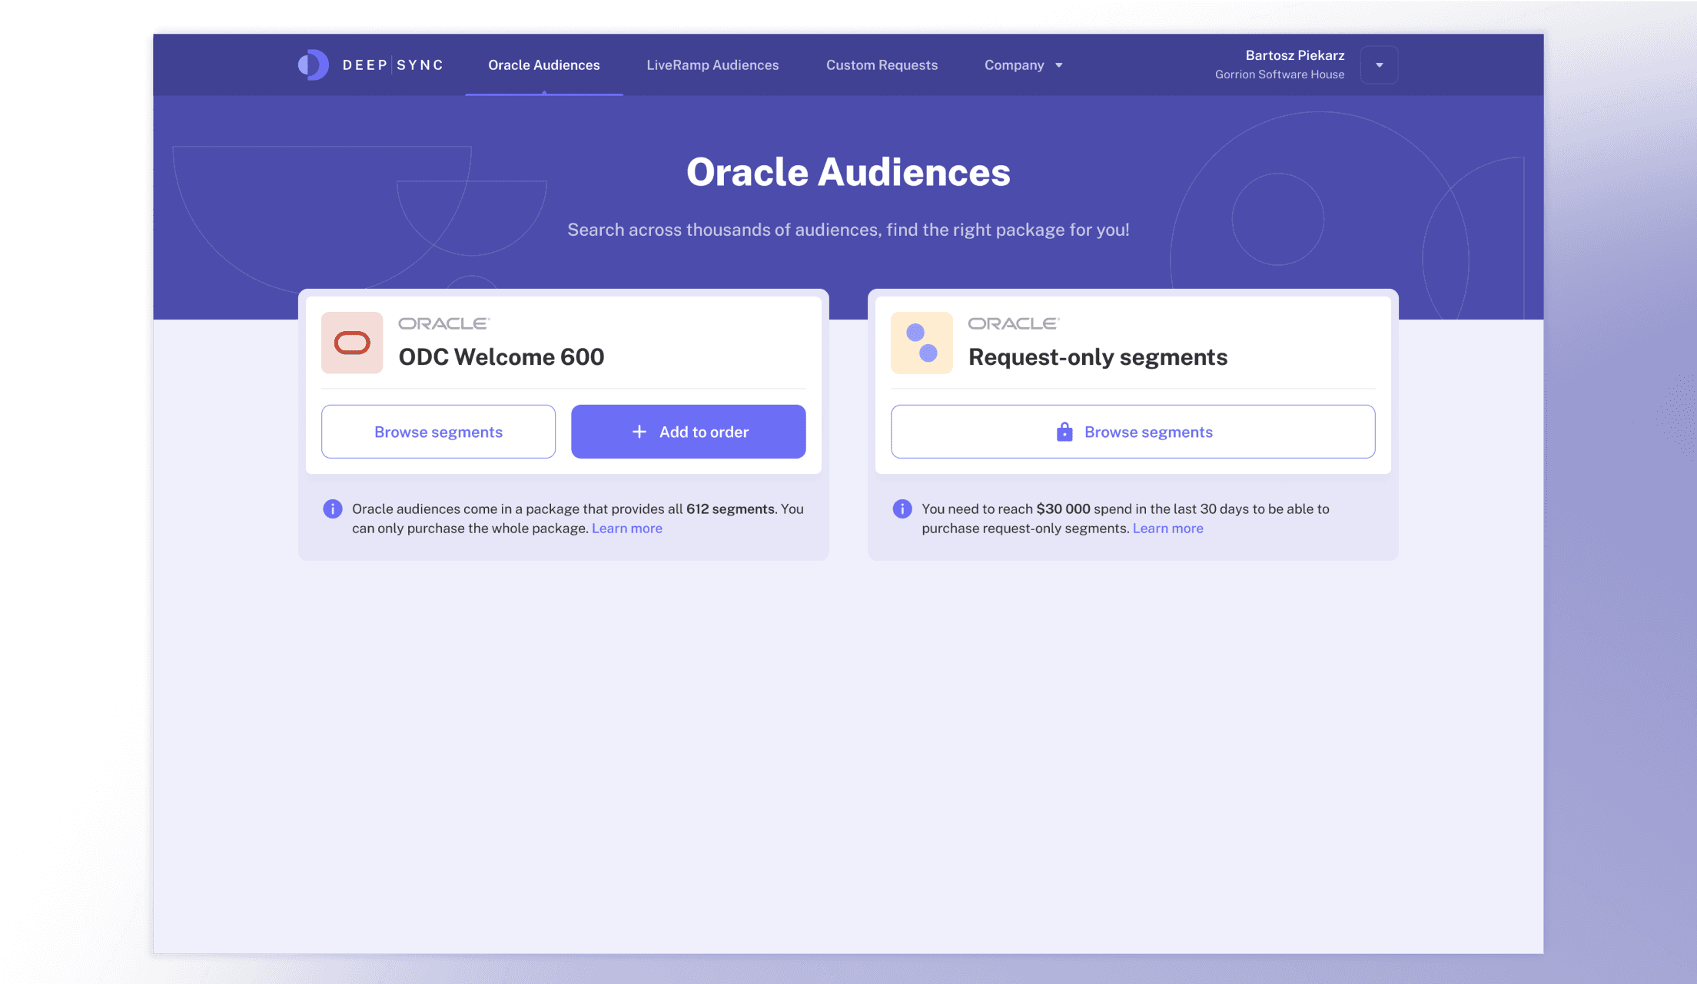Click Oracle wordmark above ODC Welcome 600
The image size is (1697, 984).
[444, 323]
